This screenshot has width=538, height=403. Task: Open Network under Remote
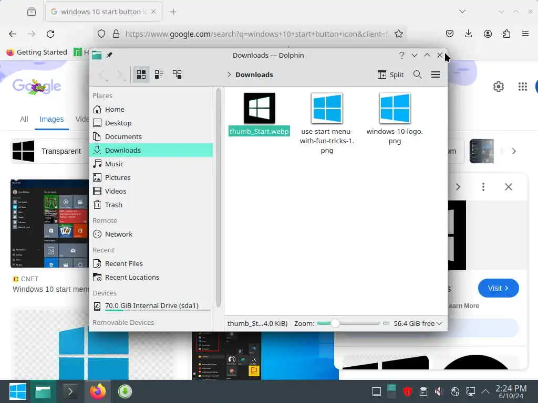coord(151,235)
